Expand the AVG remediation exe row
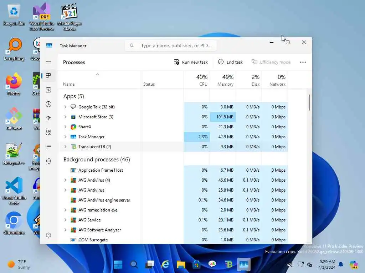365x273 pixels. pos(66,210)
